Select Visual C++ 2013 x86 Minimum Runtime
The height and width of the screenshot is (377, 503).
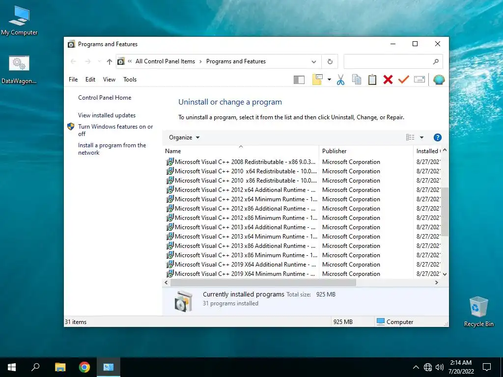302,255
